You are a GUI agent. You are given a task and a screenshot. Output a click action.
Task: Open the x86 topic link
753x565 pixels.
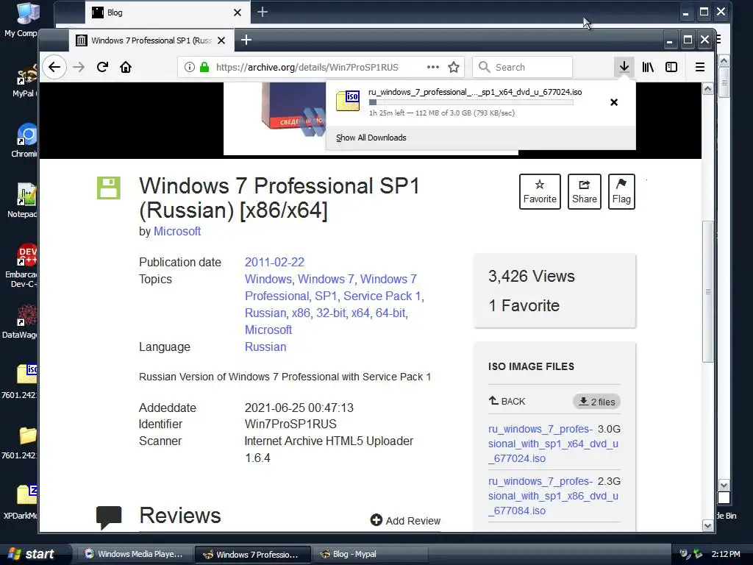[x=301, y=313]
